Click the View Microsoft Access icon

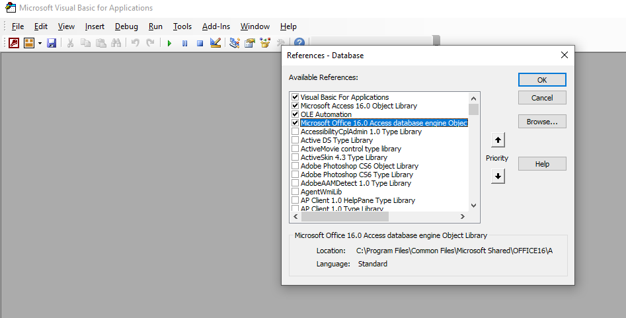coord(14,43)
